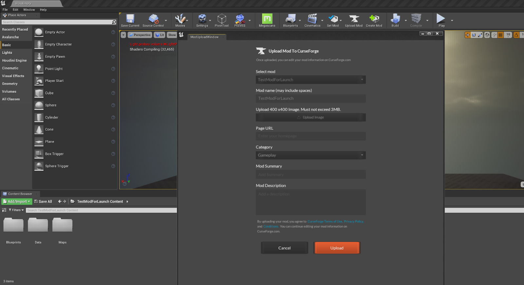Open the Privacy Policy link
This screenshot has width=524, height=285.
[354, 222]
